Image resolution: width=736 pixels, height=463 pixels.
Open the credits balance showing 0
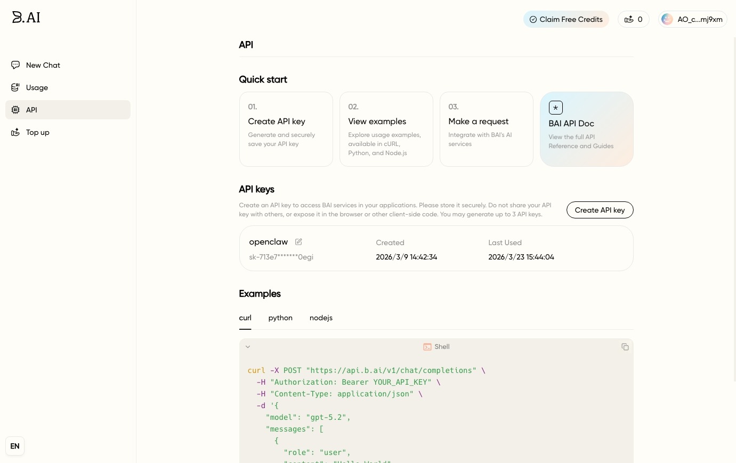click(633, 19)
